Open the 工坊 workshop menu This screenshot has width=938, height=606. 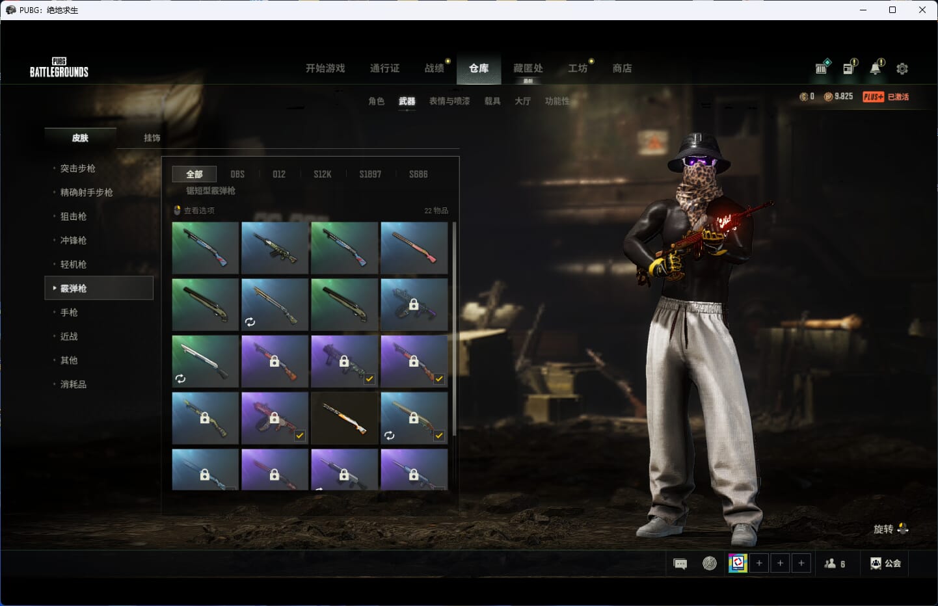578,68
